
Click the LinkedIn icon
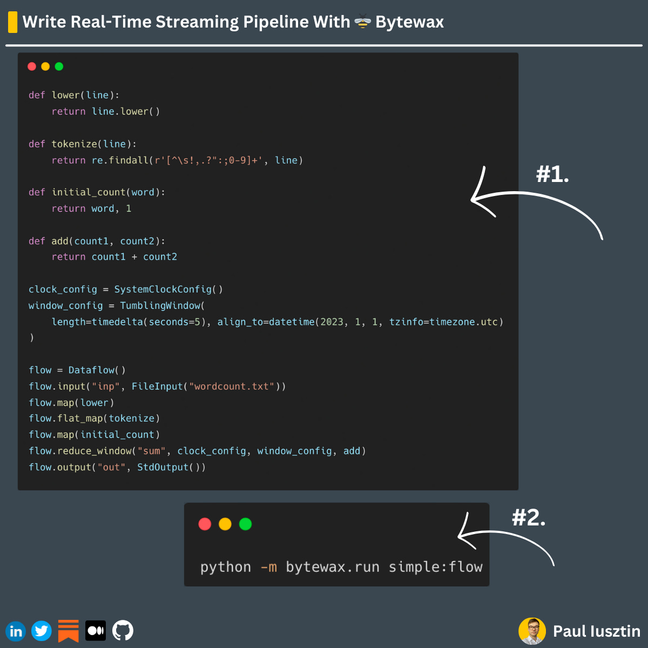[16, 631]
